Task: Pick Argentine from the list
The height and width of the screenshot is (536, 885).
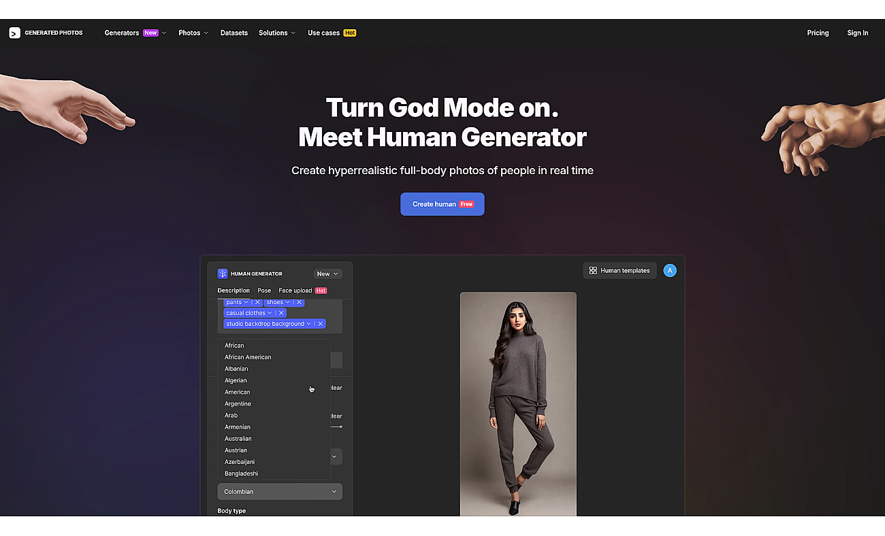Action: (274, 403)
